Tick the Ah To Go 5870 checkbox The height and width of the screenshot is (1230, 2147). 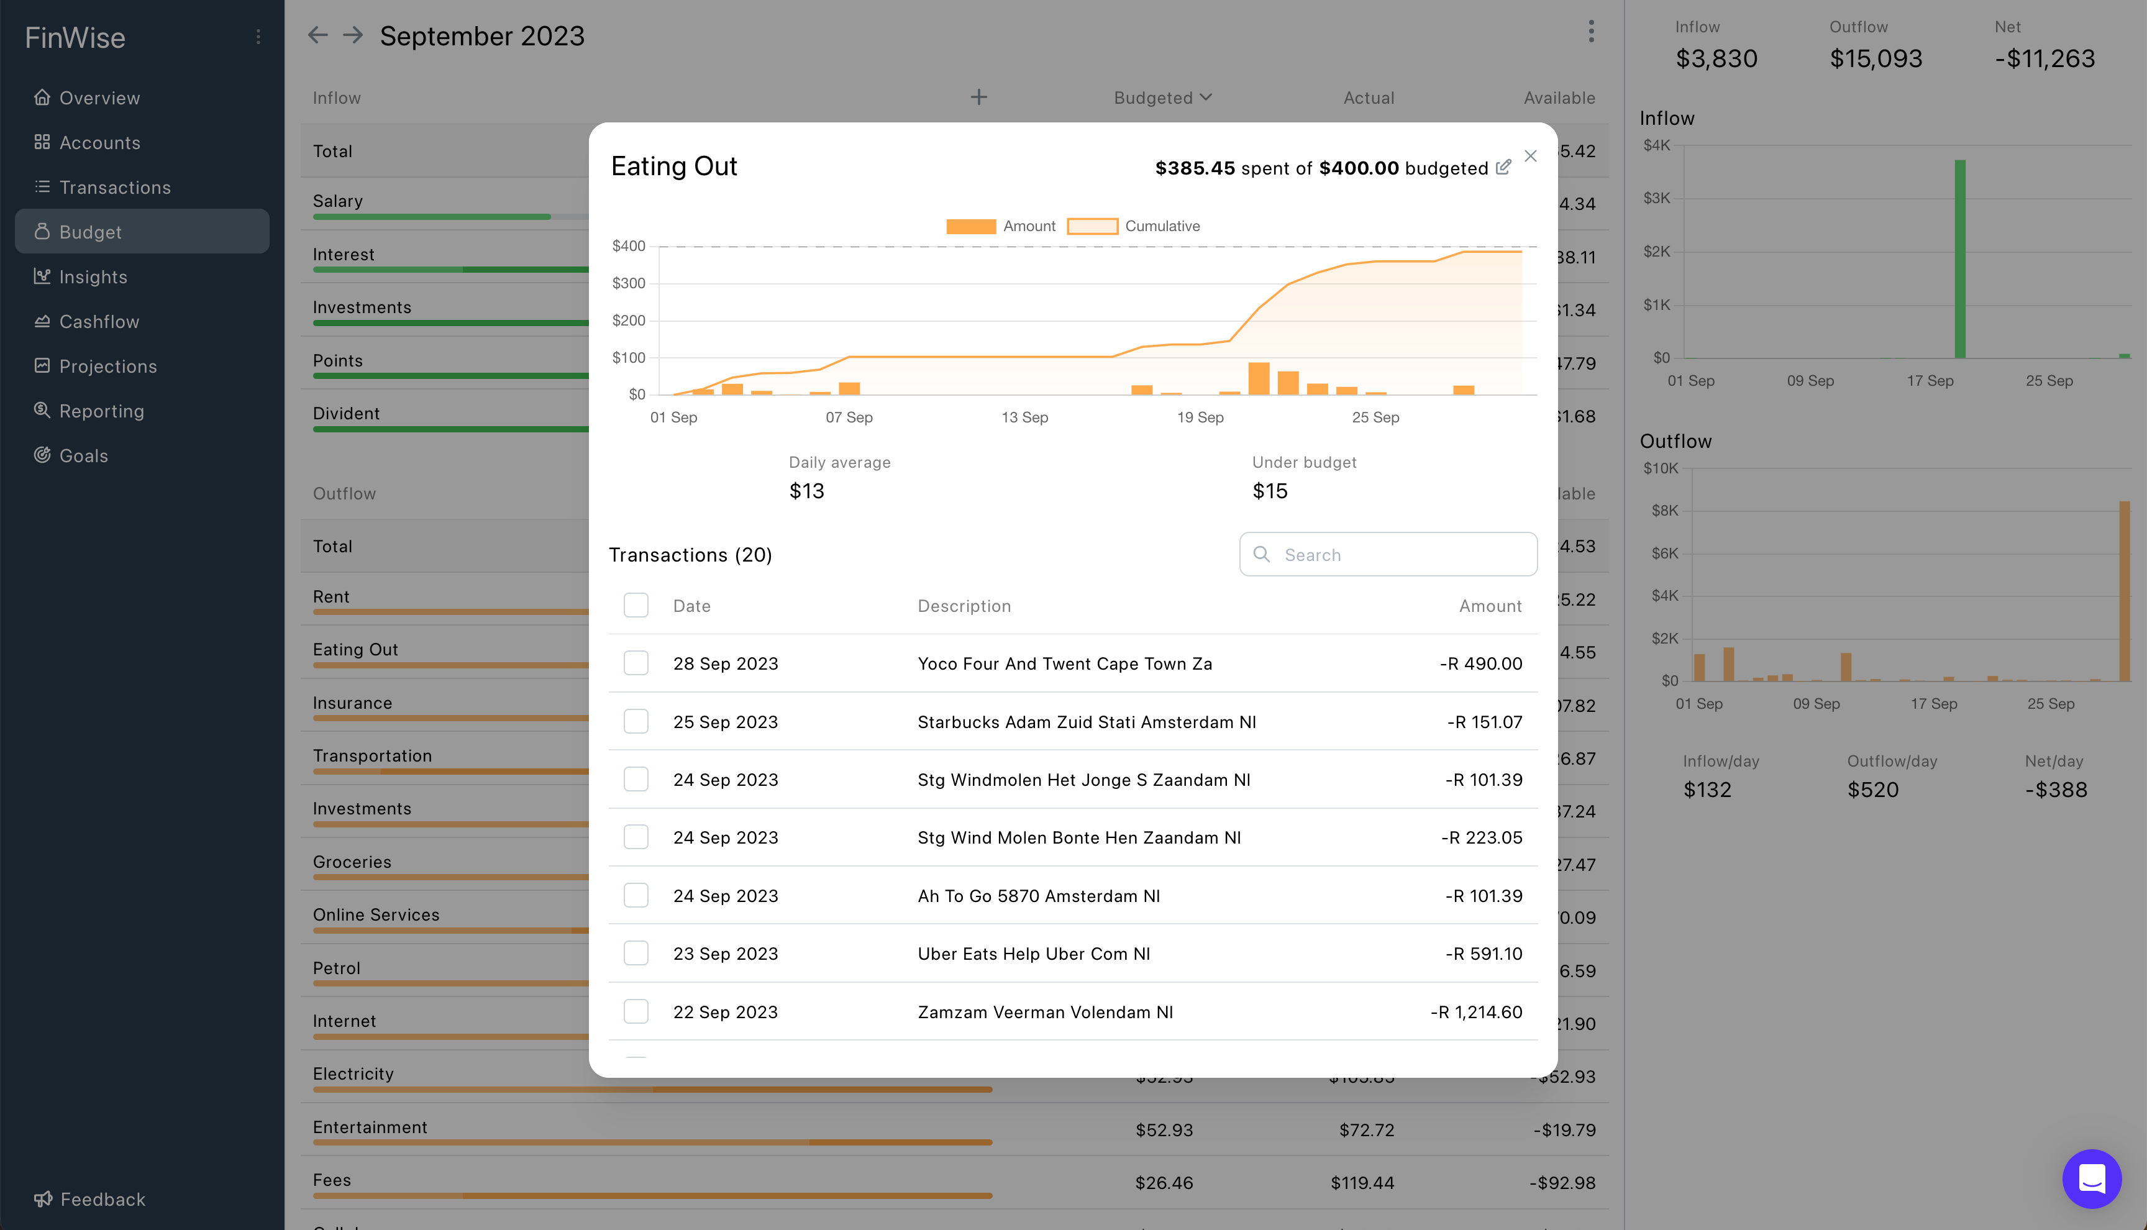pyautogui.click(x=636, y=895)
